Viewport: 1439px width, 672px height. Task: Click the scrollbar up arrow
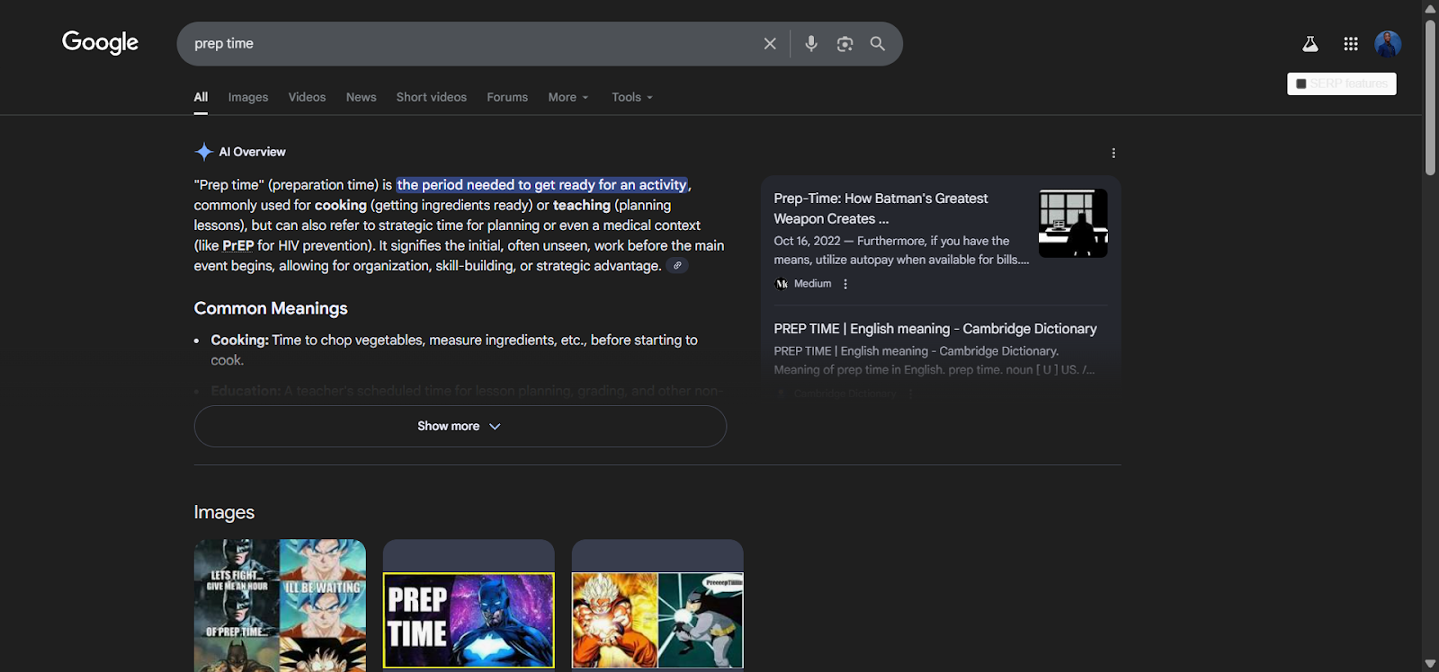tap(1430, 8)
